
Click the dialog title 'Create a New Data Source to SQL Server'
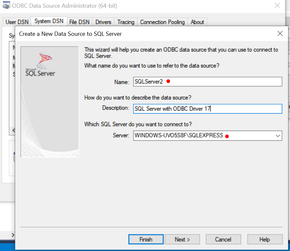click(70, 34)
